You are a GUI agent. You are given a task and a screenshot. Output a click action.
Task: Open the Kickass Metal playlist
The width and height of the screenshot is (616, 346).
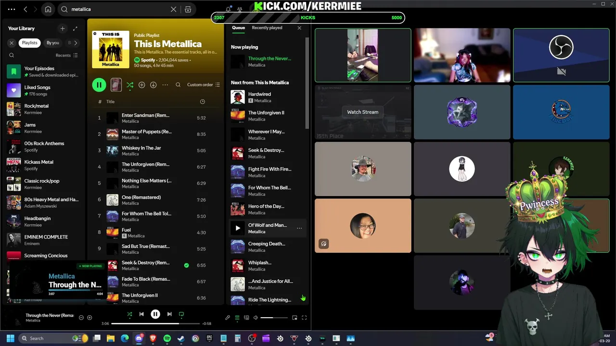[x=44, y=165]
